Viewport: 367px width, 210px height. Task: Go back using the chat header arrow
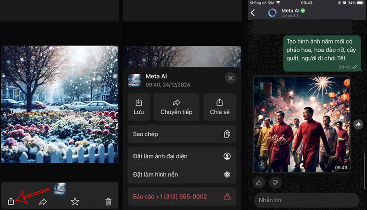[x=253, y=12]
